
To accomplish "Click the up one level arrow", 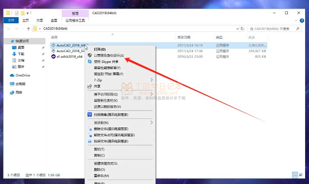I will pos(29,29).
